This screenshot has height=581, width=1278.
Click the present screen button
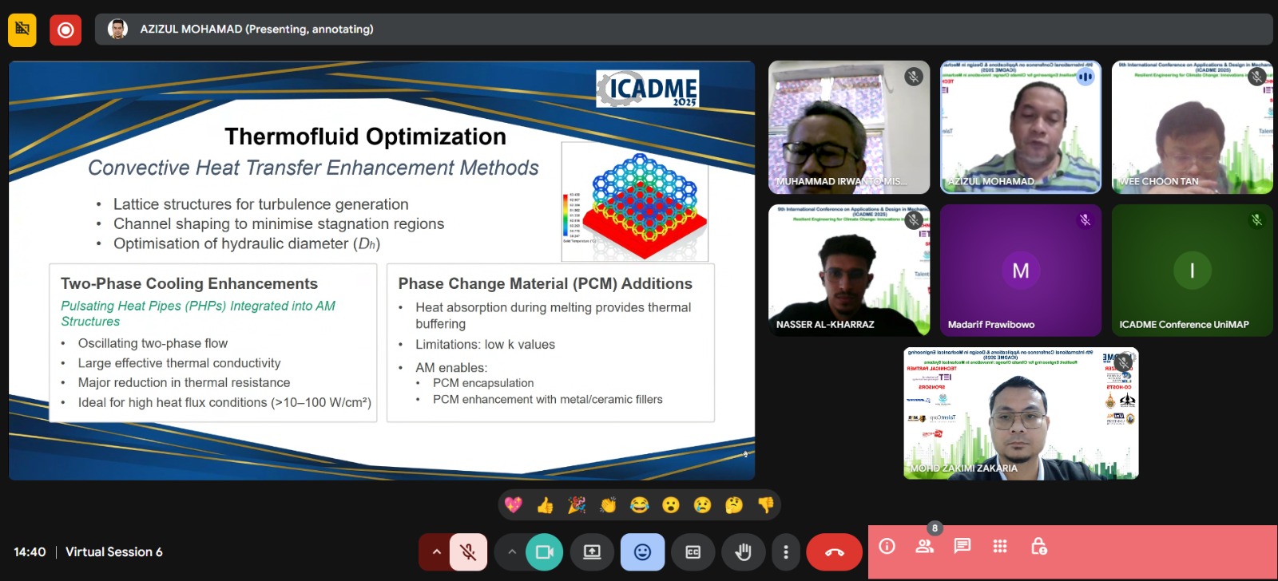click(x=592, y=552)
